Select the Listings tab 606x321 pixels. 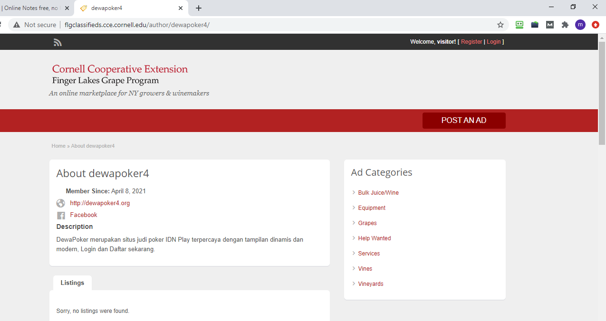(x=72, y=283)
